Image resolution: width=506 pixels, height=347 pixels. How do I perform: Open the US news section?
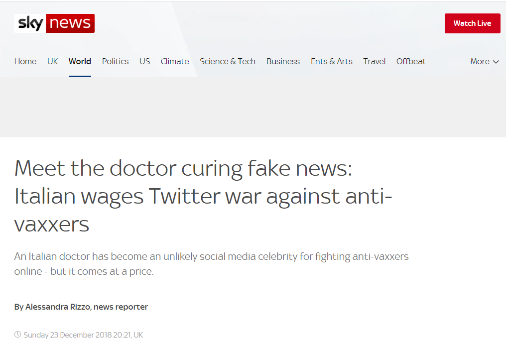coord(144,62)
